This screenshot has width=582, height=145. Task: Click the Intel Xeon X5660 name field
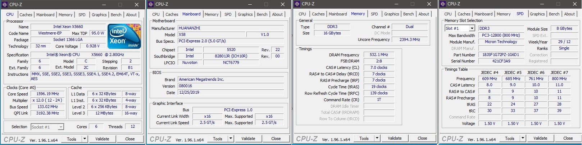pos(68,27)
